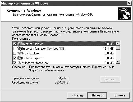Close the Мастер компонентов Windows dialog

pyautogui.click(x=129, y=3)
